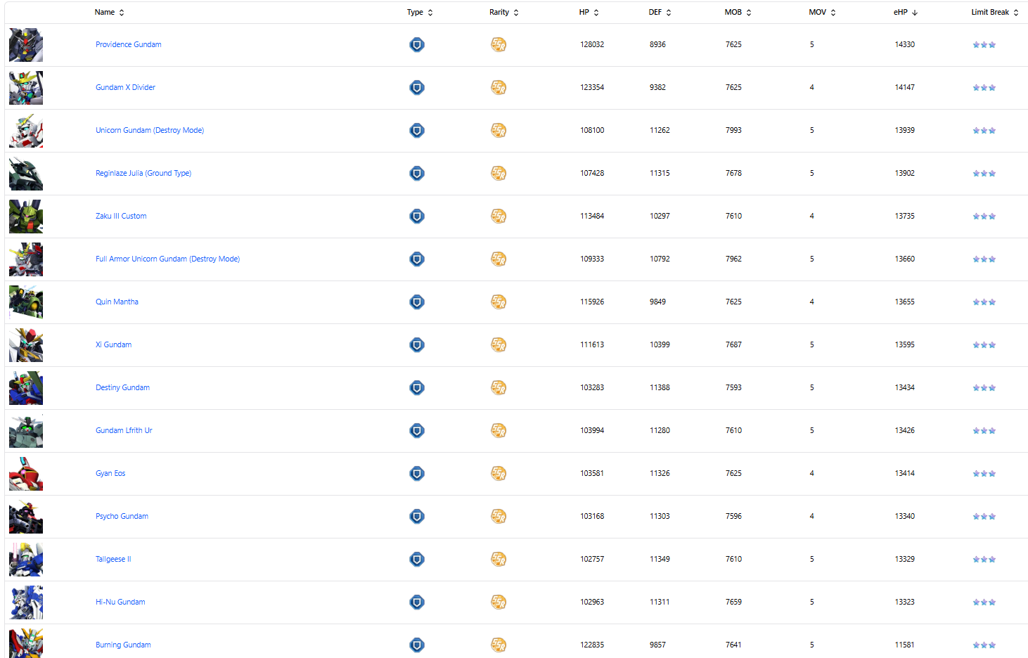Click the type icon in Destiny Gundam row
The height and width of the screenshot is (658, 1028).
click(417, 388)
